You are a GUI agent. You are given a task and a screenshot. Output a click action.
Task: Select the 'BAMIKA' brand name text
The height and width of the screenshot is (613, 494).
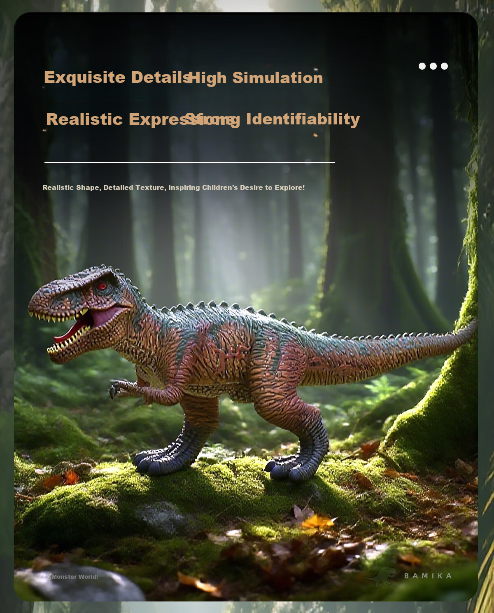coord(428,576)
